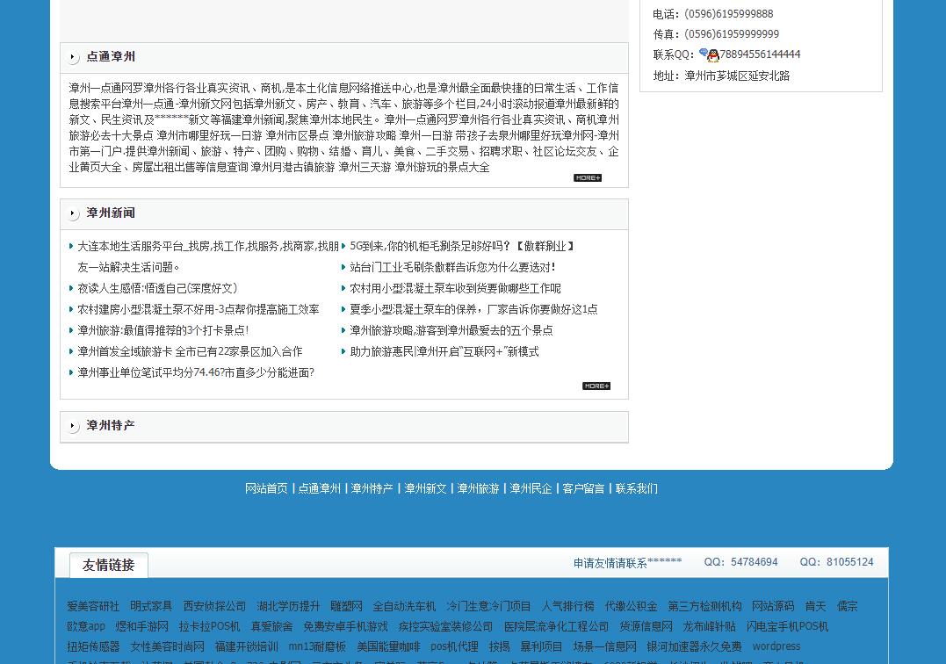Viewport: 946px width, 664px height.
Task: Open news 农村用小型混凝土泵车收到货
Action: pos(455,288)
